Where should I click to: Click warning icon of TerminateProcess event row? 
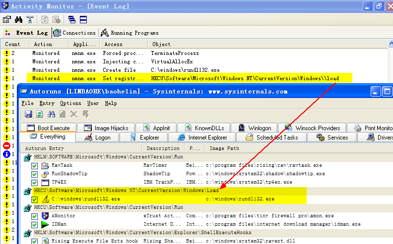click(6, 53)
